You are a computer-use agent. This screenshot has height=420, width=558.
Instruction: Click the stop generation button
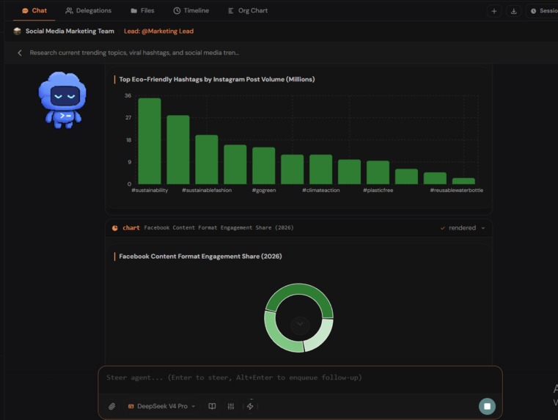pos(487,406)
